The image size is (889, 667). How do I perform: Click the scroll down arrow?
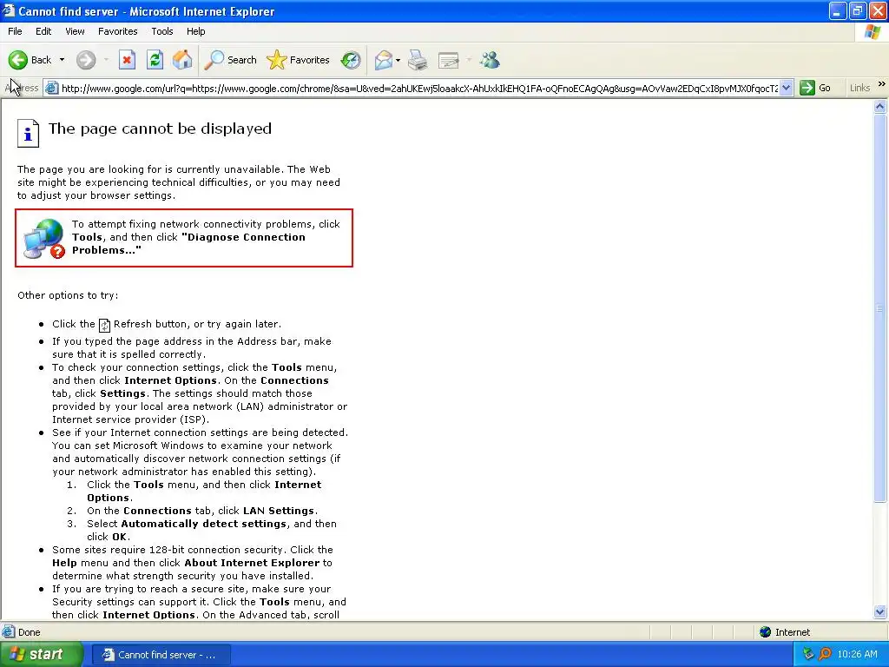click(x=880, y=611)
